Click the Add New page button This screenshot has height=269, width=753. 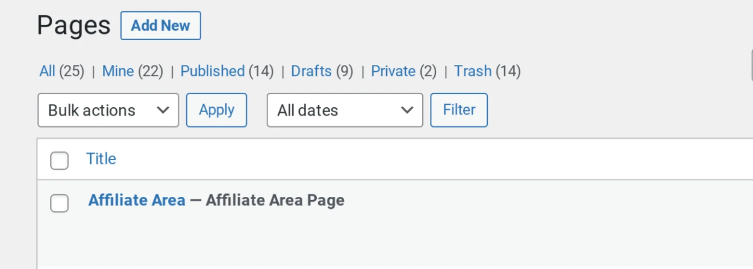click(160, 26)
